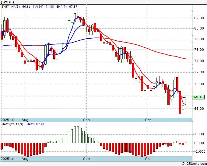This screenshot has height=166, width=207.
Task: Click the 1.000 MACD axis label
Action: click(199, 134)
